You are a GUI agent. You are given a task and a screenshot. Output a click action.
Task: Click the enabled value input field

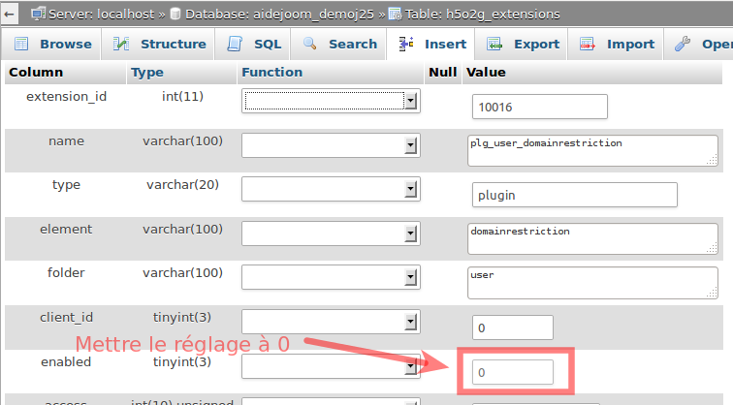coord(512,371)
